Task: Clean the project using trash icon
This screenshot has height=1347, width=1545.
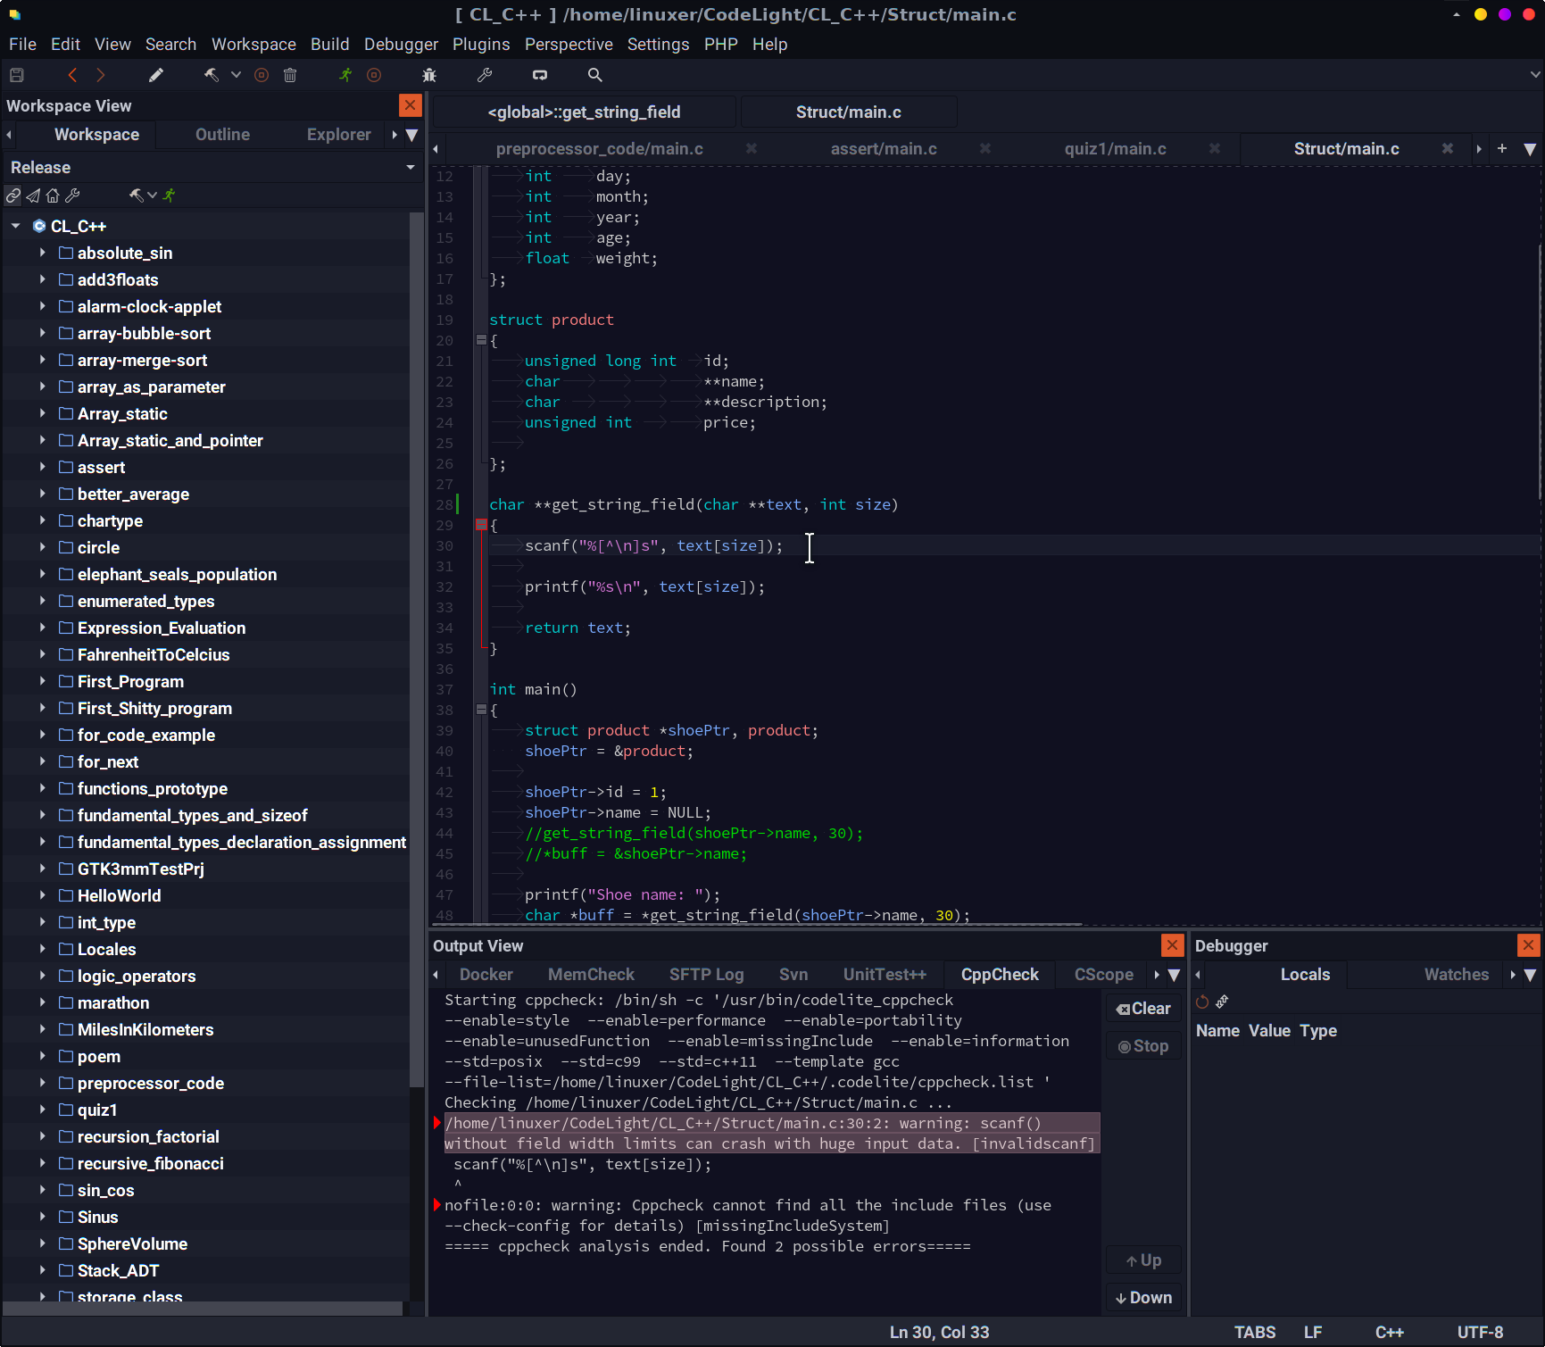Action: (x=290, y=75)
